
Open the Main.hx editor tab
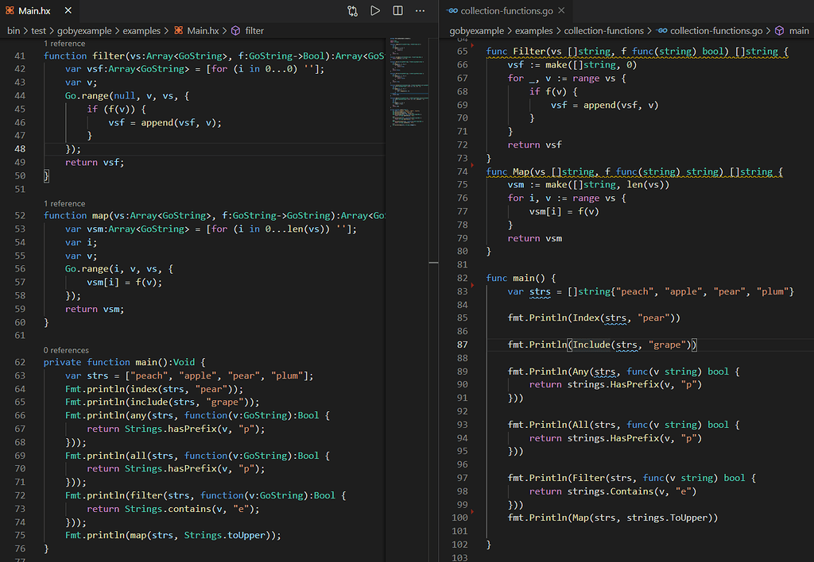tap(34, 10)
